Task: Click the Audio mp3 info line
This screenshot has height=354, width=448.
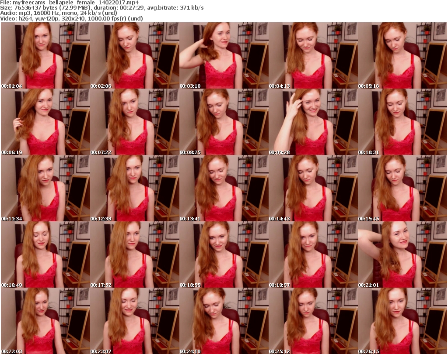Action: pos(59,13)
